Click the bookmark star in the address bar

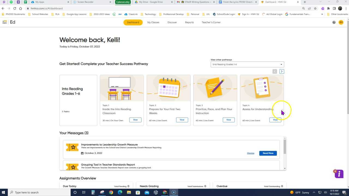pyautogui.click(x=315, y=8)
